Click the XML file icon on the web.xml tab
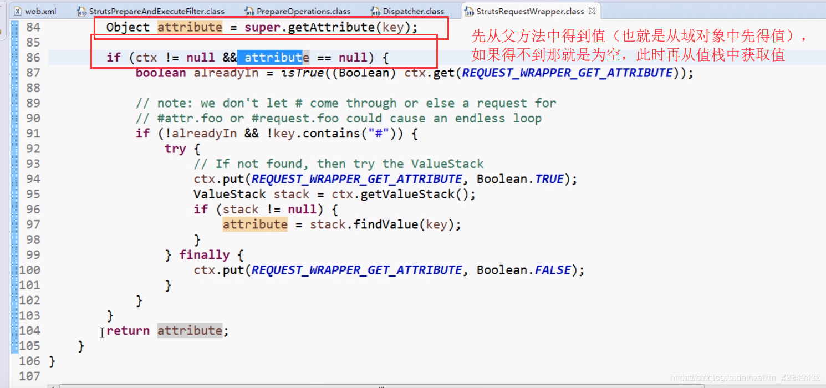This screenshot has width=826, height=388. tap(18, 11)
